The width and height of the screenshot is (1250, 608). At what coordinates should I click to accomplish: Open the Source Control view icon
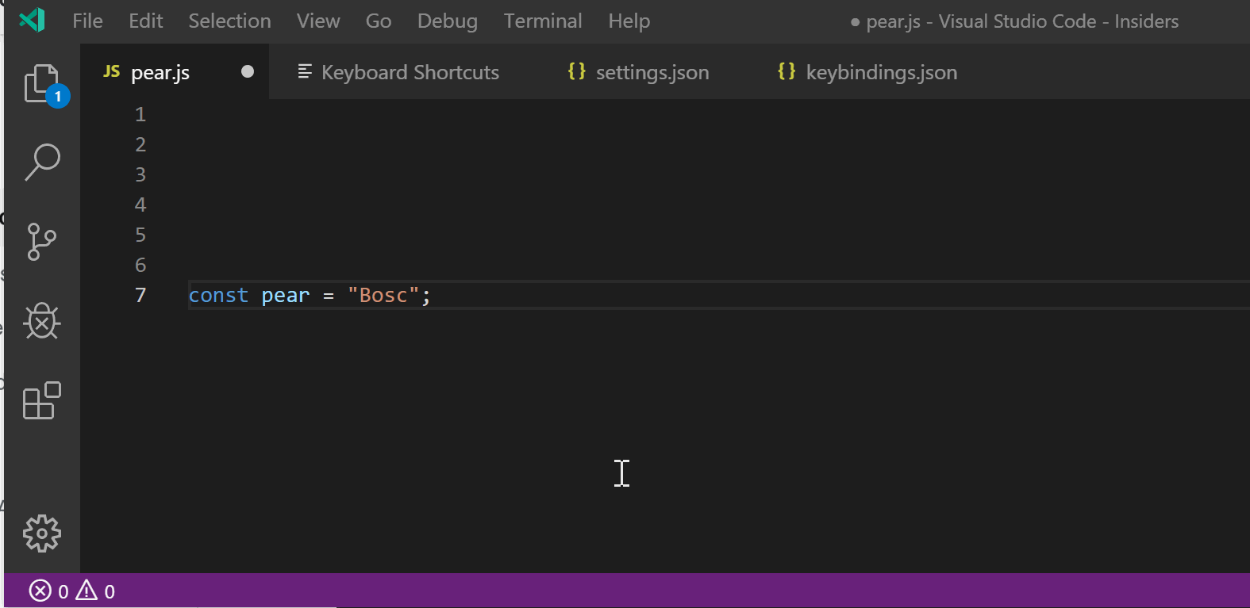click(x=42, y=242)
